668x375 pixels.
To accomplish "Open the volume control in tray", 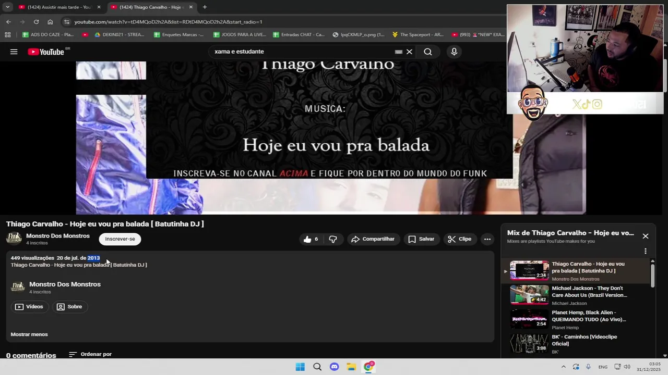I will pyautogui.click(x=627, y=367).
